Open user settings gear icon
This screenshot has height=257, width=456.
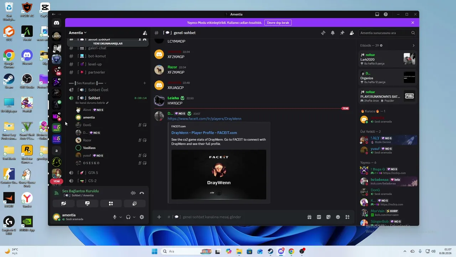142,217
